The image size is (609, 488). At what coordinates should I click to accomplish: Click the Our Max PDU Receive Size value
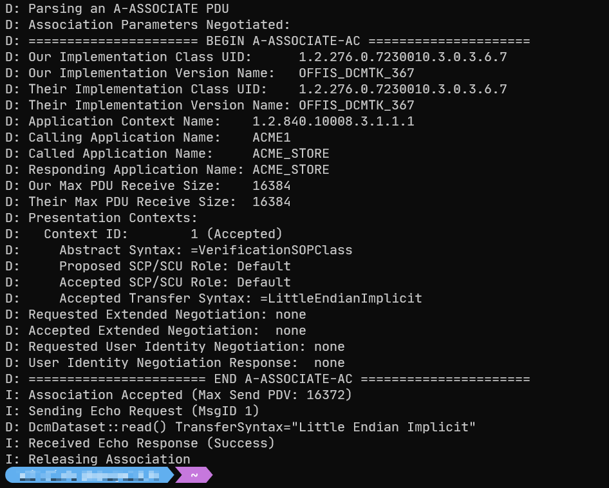pos(271,186)
